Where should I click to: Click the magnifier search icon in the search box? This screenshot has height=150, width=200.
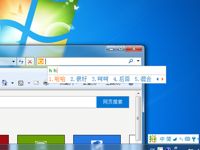click(x=131, y=61)
